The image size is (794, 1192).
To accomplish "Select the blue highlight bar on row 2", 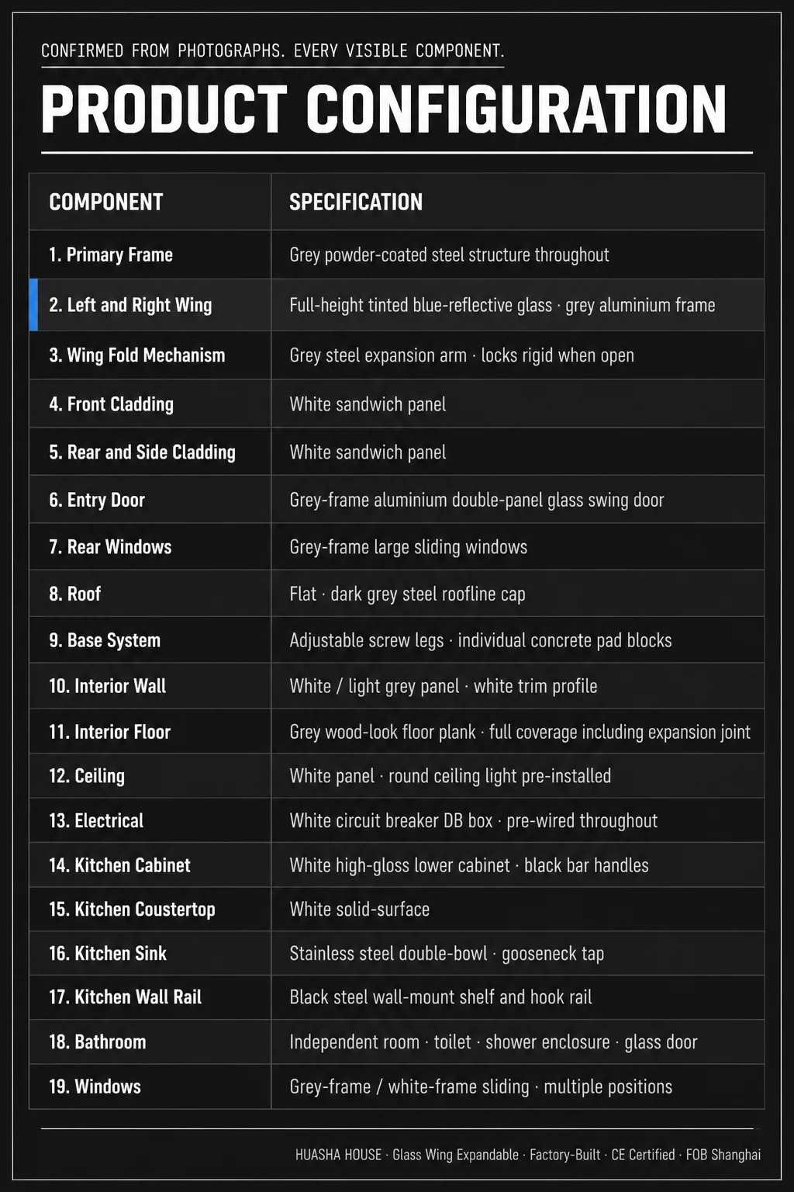I will pyautogui.click(x=33, y=305).
